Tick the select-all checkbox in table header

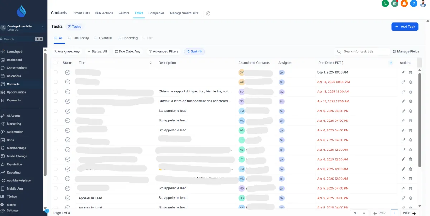coord(56,63)
